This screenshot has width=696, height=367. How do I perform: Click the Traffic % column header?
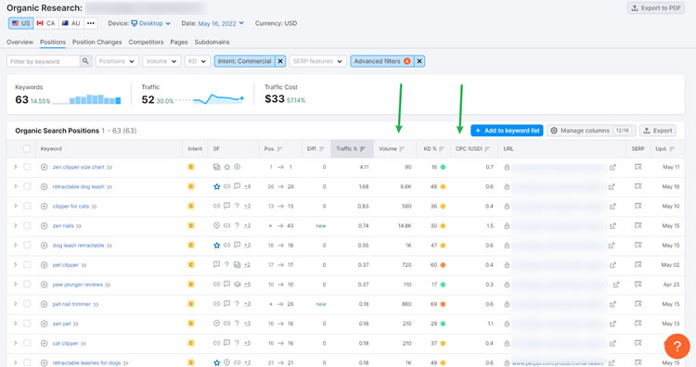[x=352, y=149]
